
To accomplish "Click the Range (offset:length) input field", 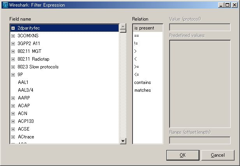I will pos(200,140).
